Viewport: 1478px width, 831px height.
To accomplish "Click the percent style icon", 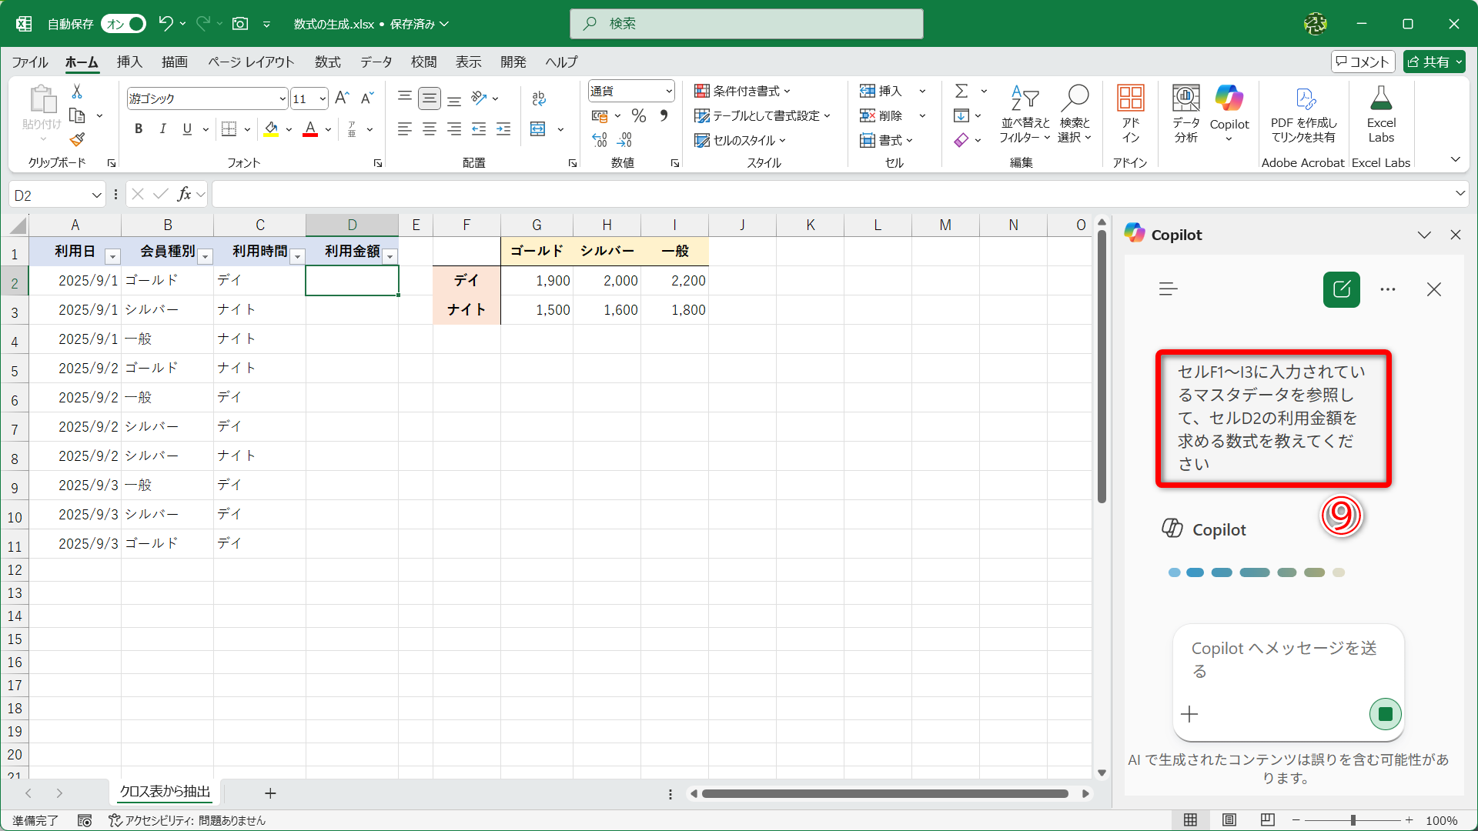I will [638, 115].
